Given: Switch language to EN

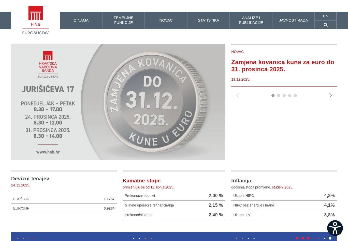Looking at the screenshot, I should [326, 16].
